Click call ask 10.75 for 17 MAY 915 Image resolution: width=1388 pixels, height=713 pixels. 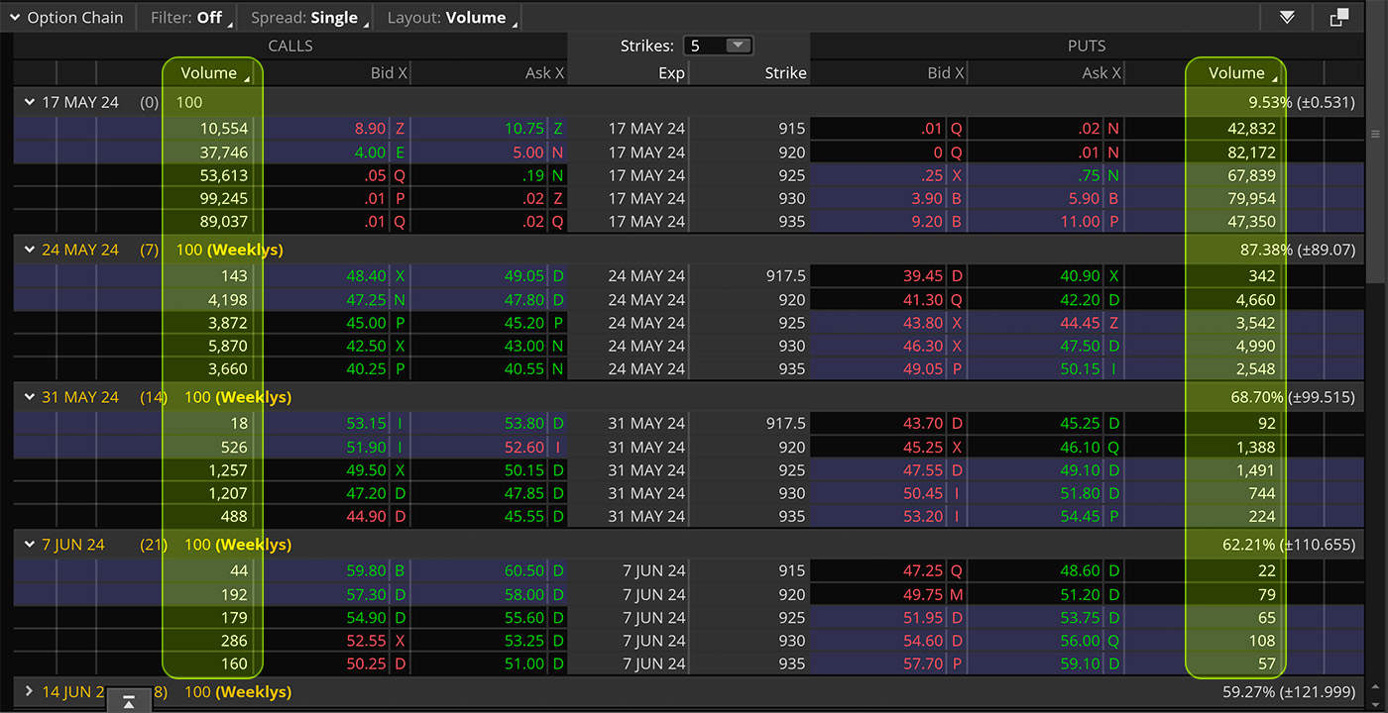point(524,129)
